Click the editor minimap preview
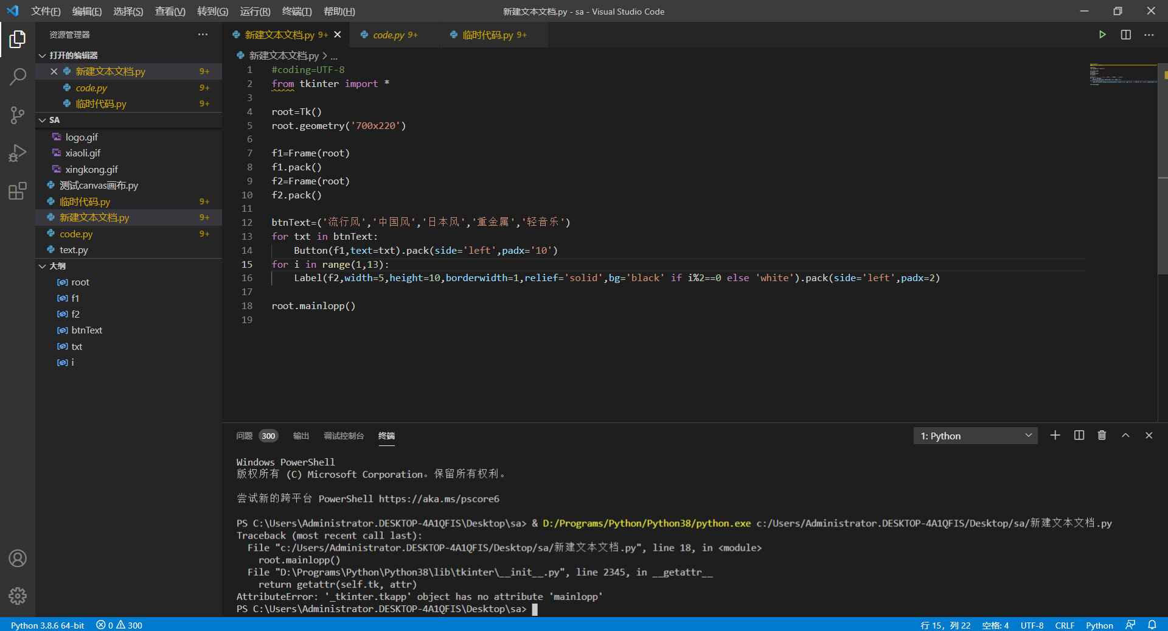 pos(1123,74)
